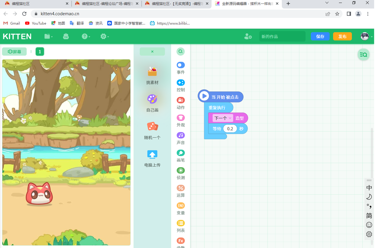
Task: Save the project with 保存
Action: click(320, 36)
